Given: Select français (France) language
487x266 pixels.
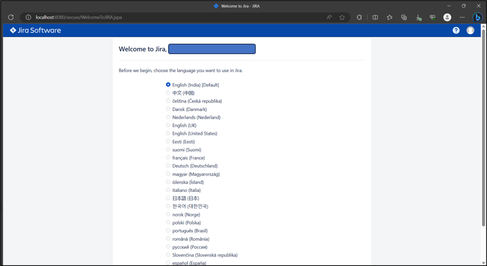Looking at the screenshot, I should [168, 158].
